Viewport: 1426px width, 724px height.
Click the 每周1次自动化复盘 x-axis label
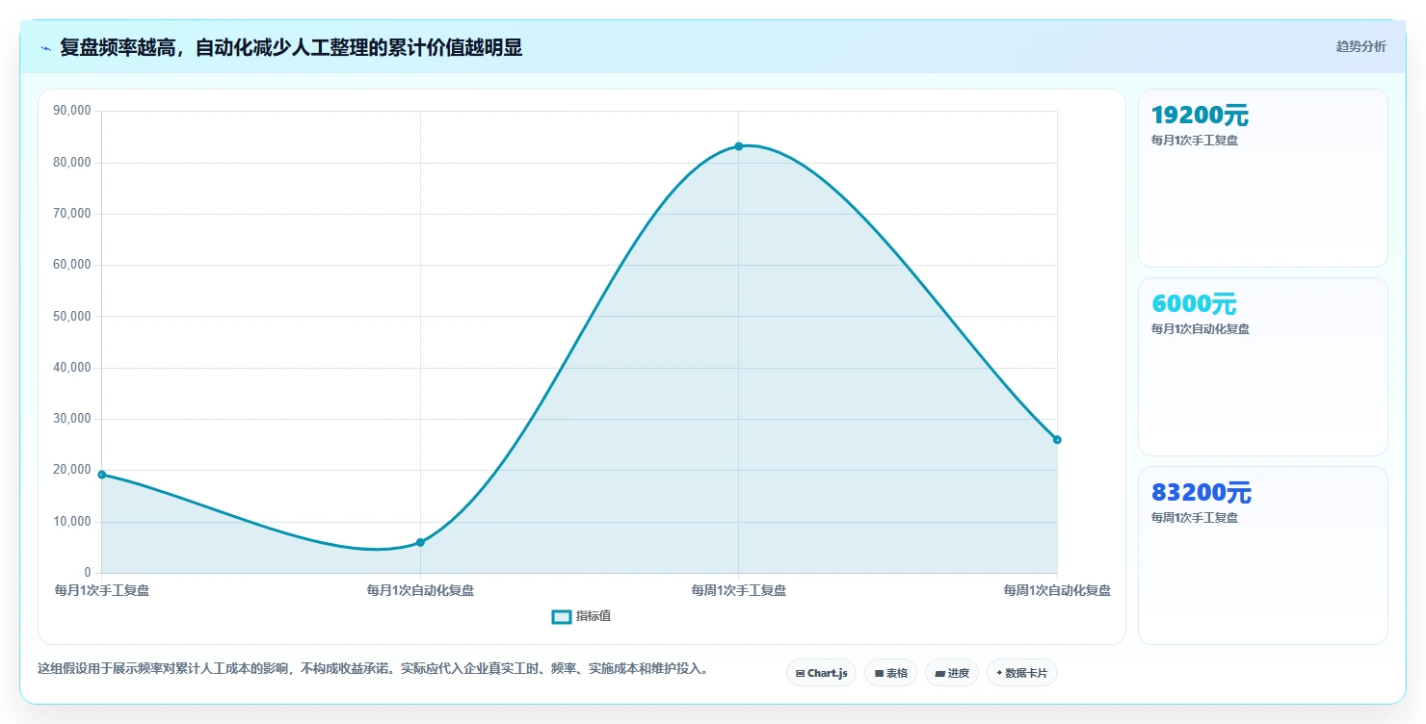point(1057,591)
